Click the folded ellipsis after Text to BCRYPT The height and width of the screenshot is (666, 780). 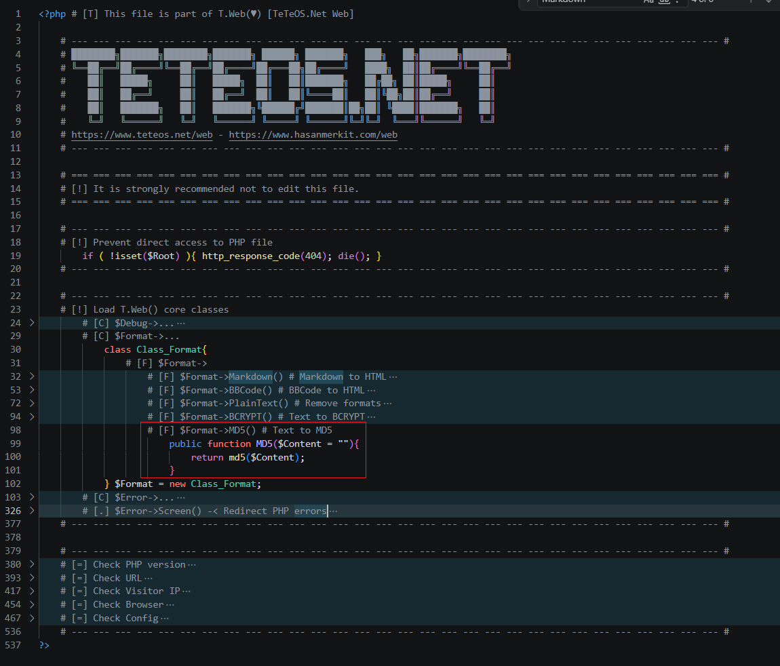[371, 417]
